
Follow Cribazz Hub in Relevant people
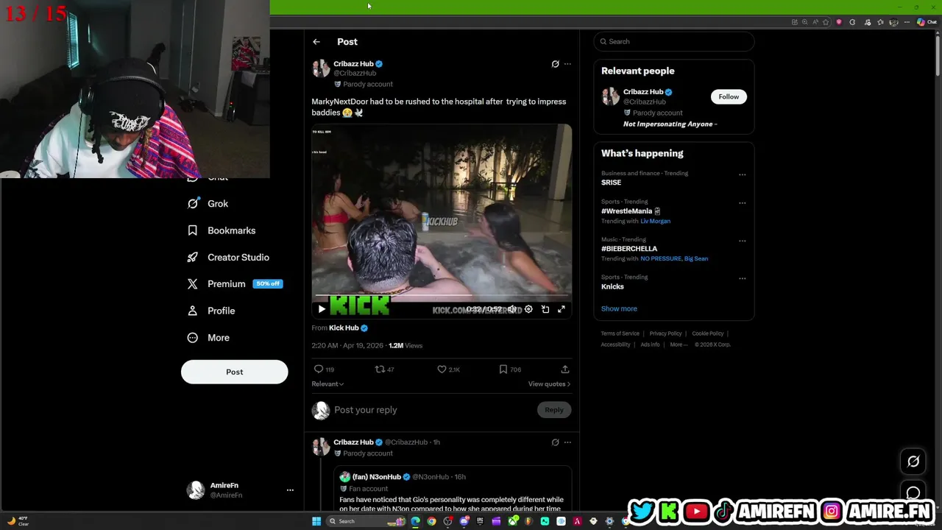point(729,96)
